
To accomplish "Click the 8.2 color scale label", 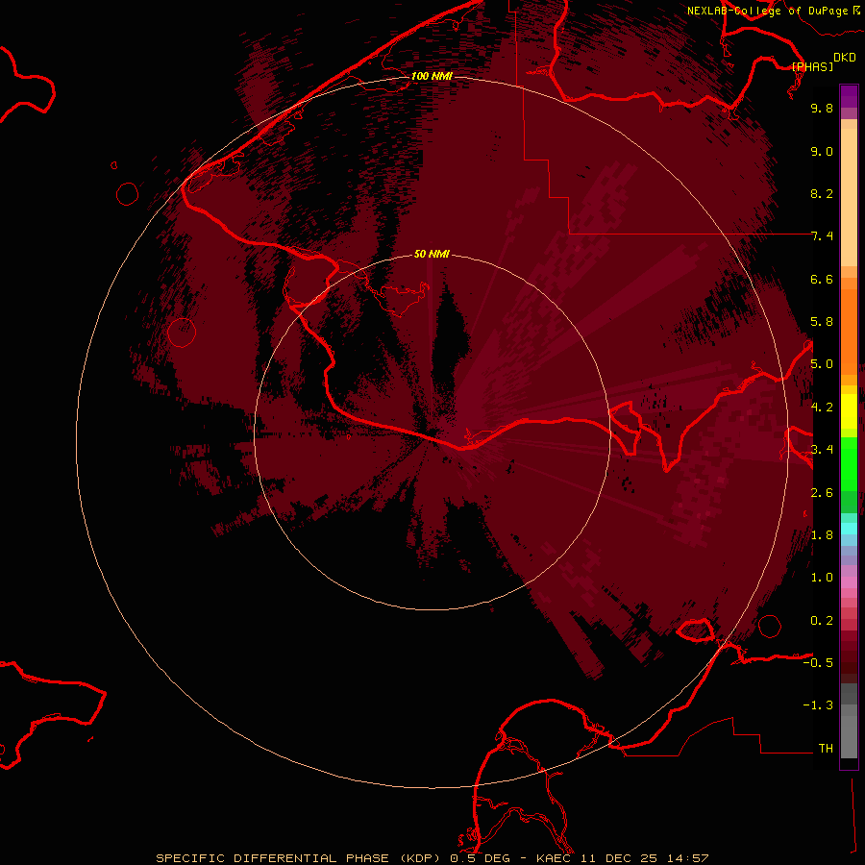I will (822, 193).
